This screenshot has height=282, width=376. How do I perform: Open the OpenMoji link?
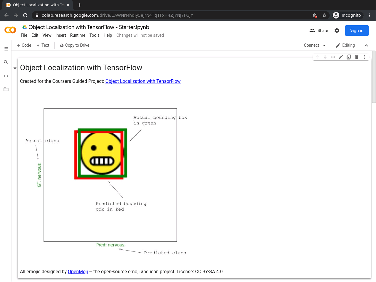[78, 271]
